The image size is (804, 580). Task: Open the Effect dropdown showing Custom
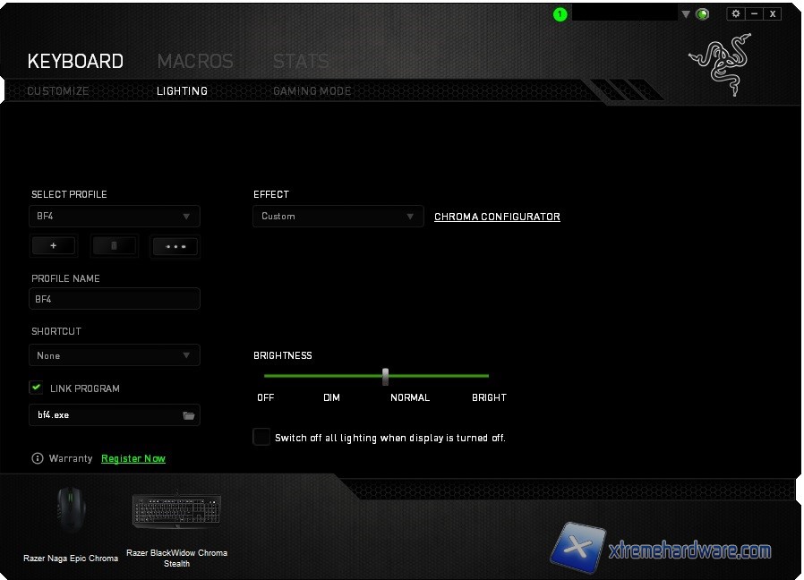337,216
